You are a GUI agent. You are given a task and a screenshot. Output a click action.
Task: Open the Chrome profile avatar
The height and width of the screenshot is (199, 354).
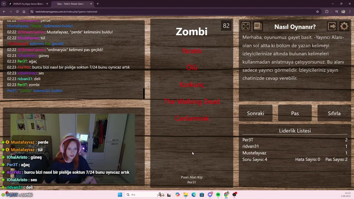(343, 12)
